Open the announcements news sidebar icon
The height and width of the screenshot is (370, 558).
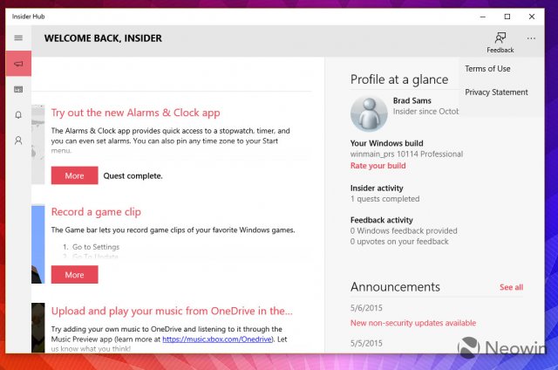[x=18, y=89]
